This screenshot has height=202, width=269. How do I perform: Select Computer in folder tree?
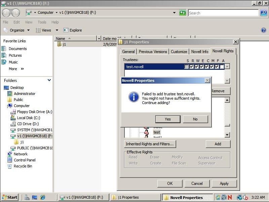tap(22, 106)
